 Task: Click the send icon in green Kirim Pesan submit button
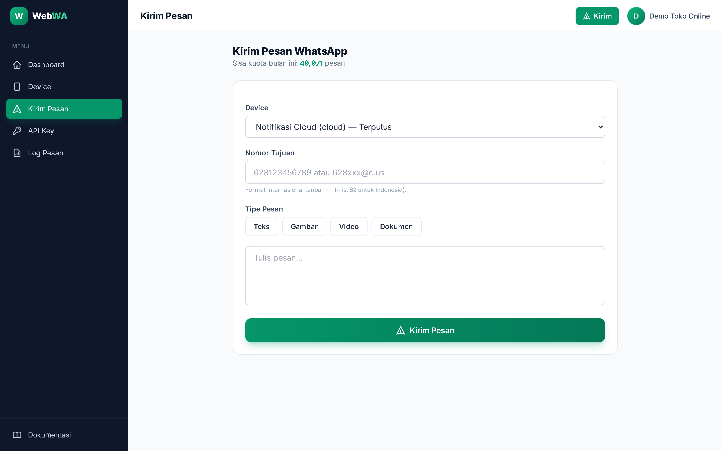tap(400, 330)
